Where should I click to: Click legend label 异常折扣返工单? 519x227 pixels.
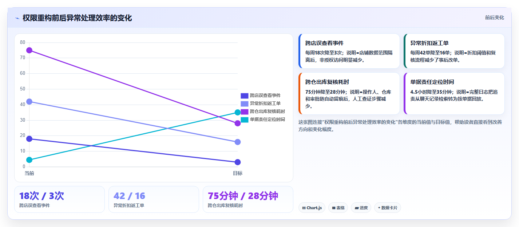pyautogui.click(x=265, y=104)
